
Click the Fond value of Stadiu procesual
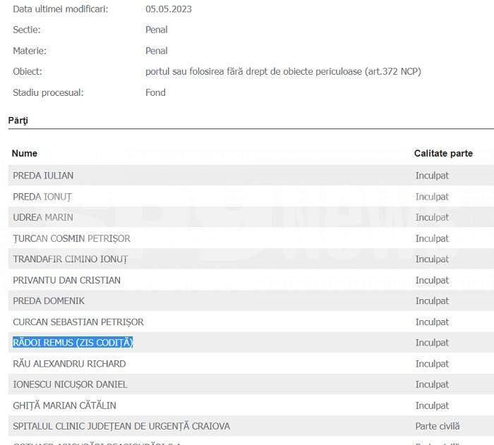155,92
